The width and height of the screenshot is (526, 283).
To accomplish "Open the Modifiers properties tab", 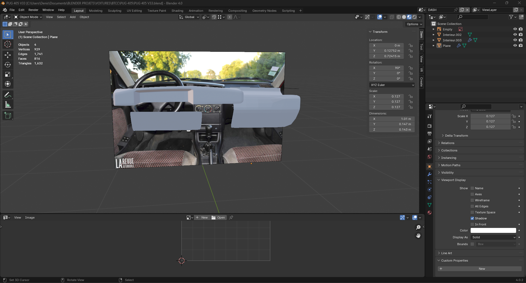I will click(430, 174).
